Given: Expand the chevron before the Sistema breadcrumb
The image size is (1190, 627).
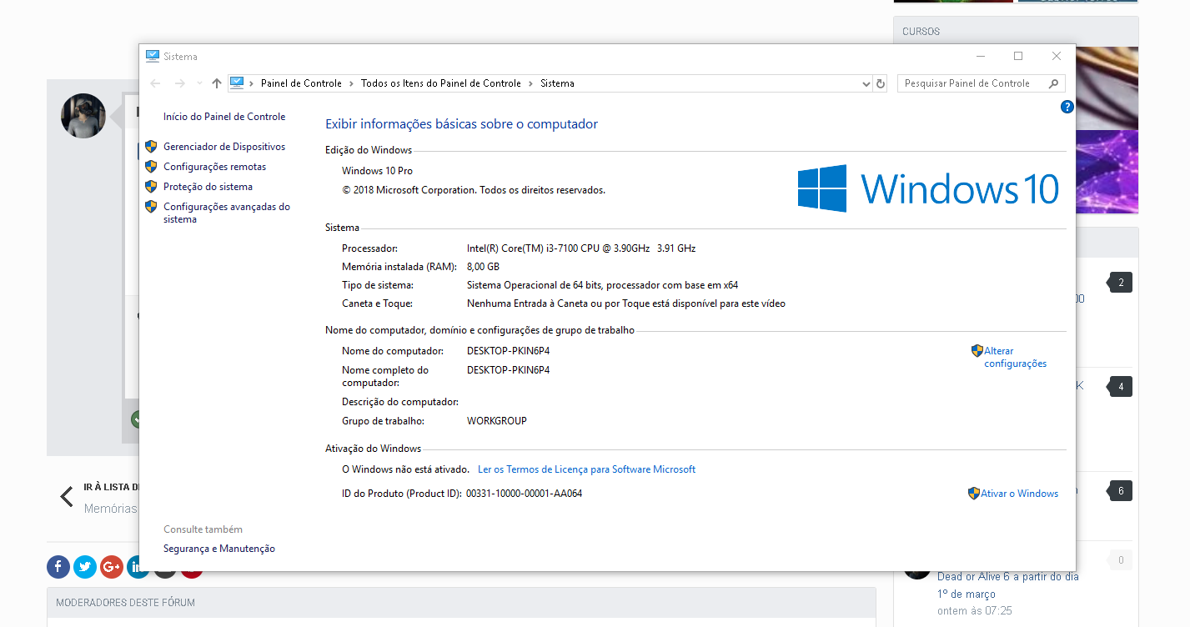Looking at the screenshot, I should click(x=531, y=83).
